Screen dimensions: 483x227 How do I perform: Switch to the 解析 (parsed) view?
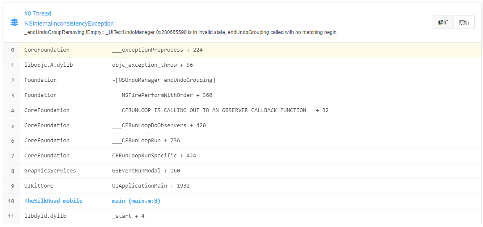point(443,23)
